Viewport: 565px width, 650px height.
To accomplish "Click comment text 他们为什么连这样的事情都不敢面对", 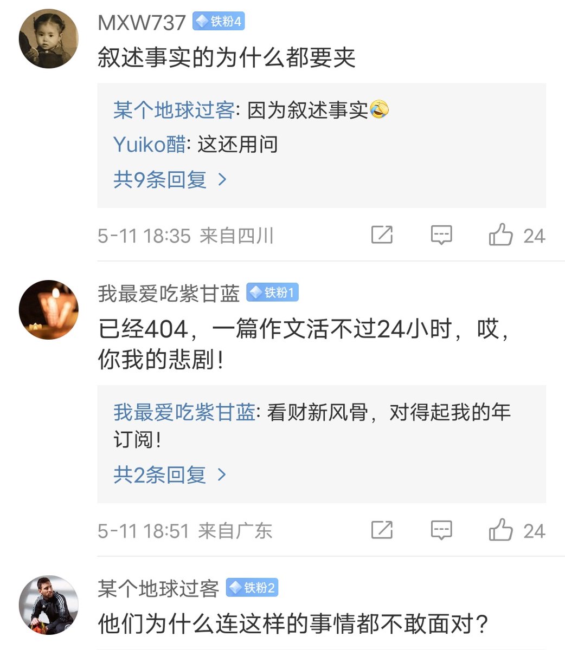I will 293,623.
